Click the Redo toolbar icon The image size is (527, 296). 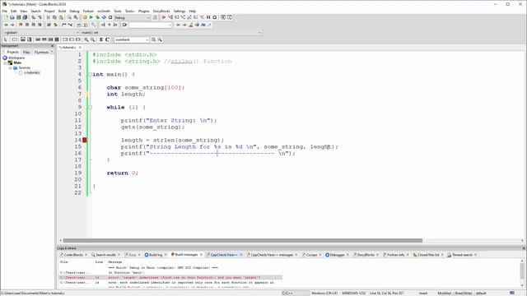pos(40,17)
